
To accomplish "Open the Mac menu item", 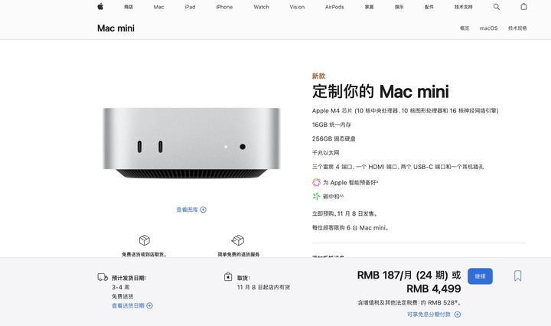I will (x=158, y=7).
